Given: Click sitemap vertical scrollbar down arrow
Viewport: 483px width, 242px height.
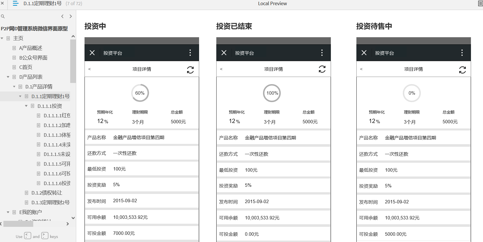Looking at the screenshot, I should (x=73, y=218).
